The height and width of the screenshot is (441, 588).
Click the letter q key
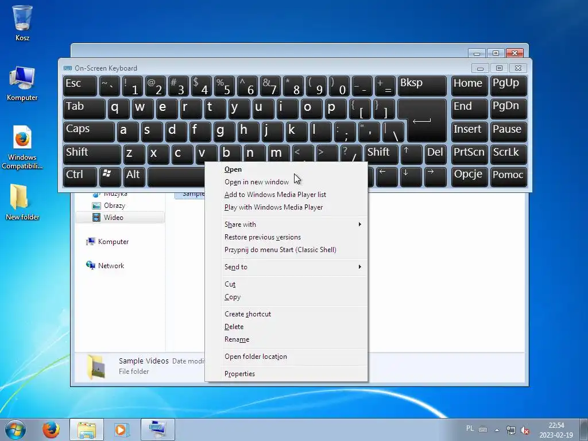118,109
